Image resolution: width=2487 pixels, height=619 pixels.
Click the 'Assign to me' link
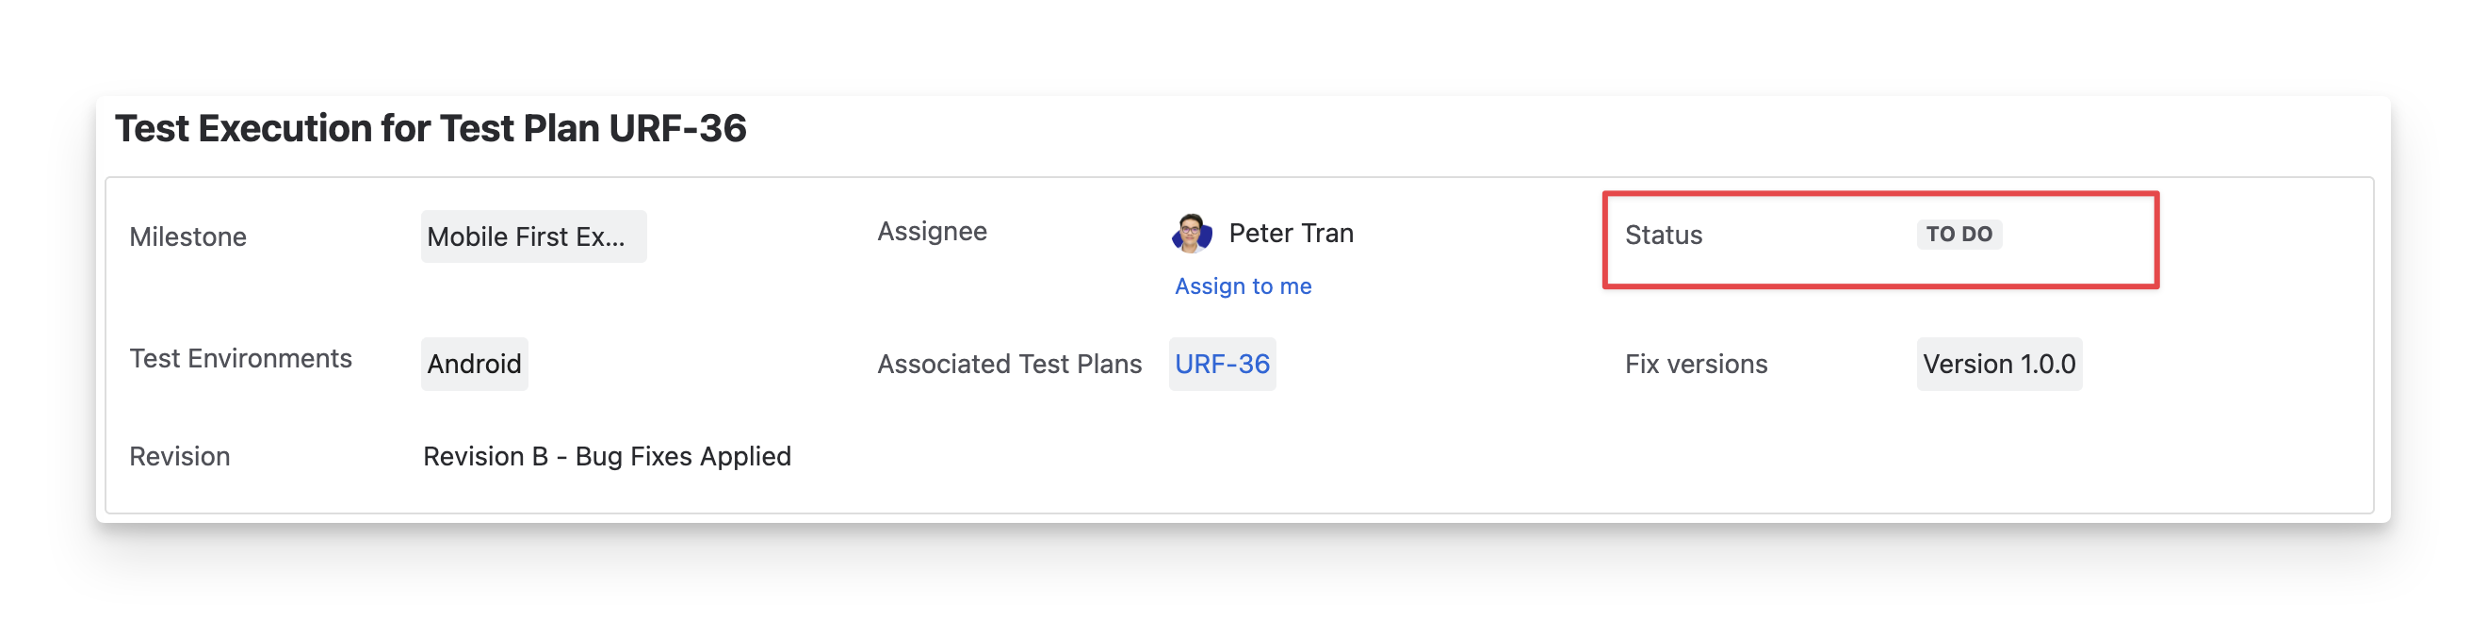[1243, 285]
